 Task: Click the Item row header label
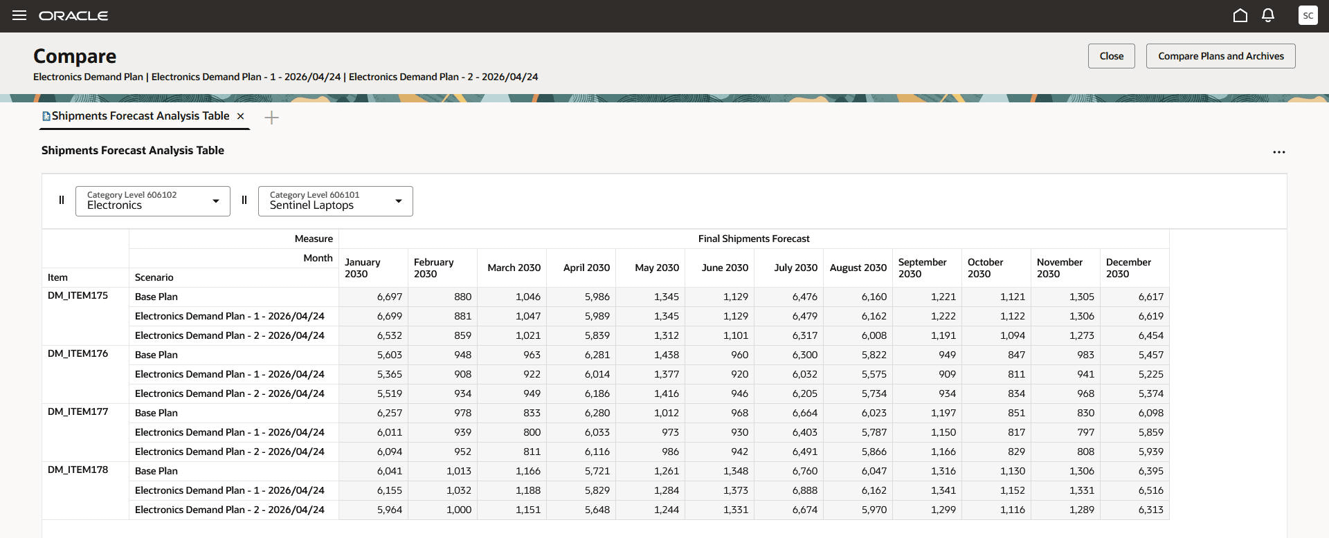point(57,277)
